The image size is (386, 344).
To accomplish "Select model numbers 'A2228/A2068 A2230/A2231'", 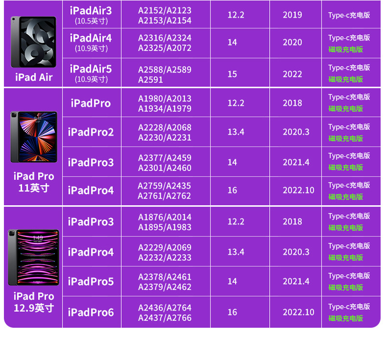I will [x=165, y=132].
